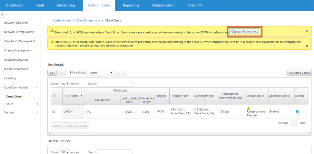This screenshot has width=314, height=154.
Task: Click the Add site button
Action: point(52,73)
